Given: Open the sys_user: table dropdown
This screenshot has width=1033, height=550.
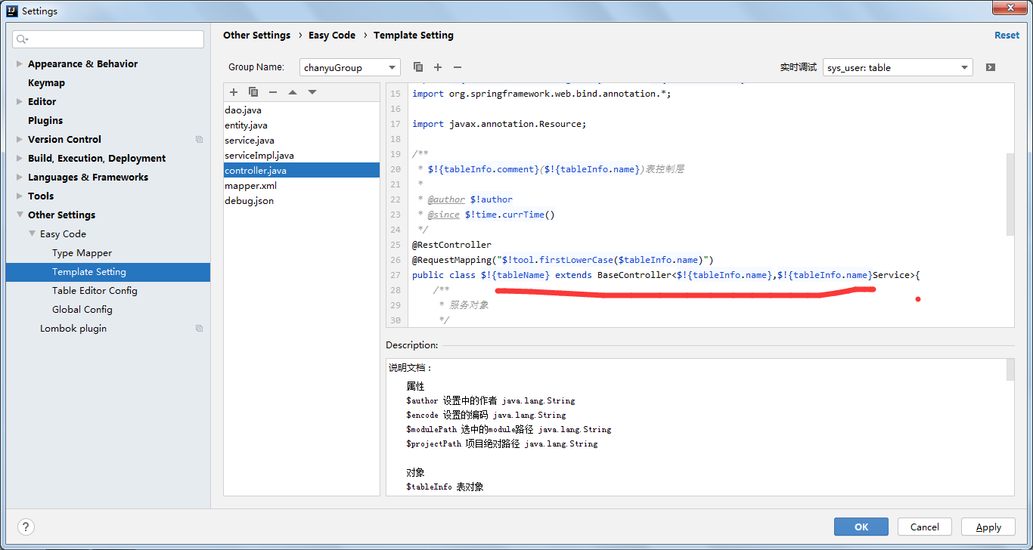Looking at the screenshot, I should click(x=898, y=67).
